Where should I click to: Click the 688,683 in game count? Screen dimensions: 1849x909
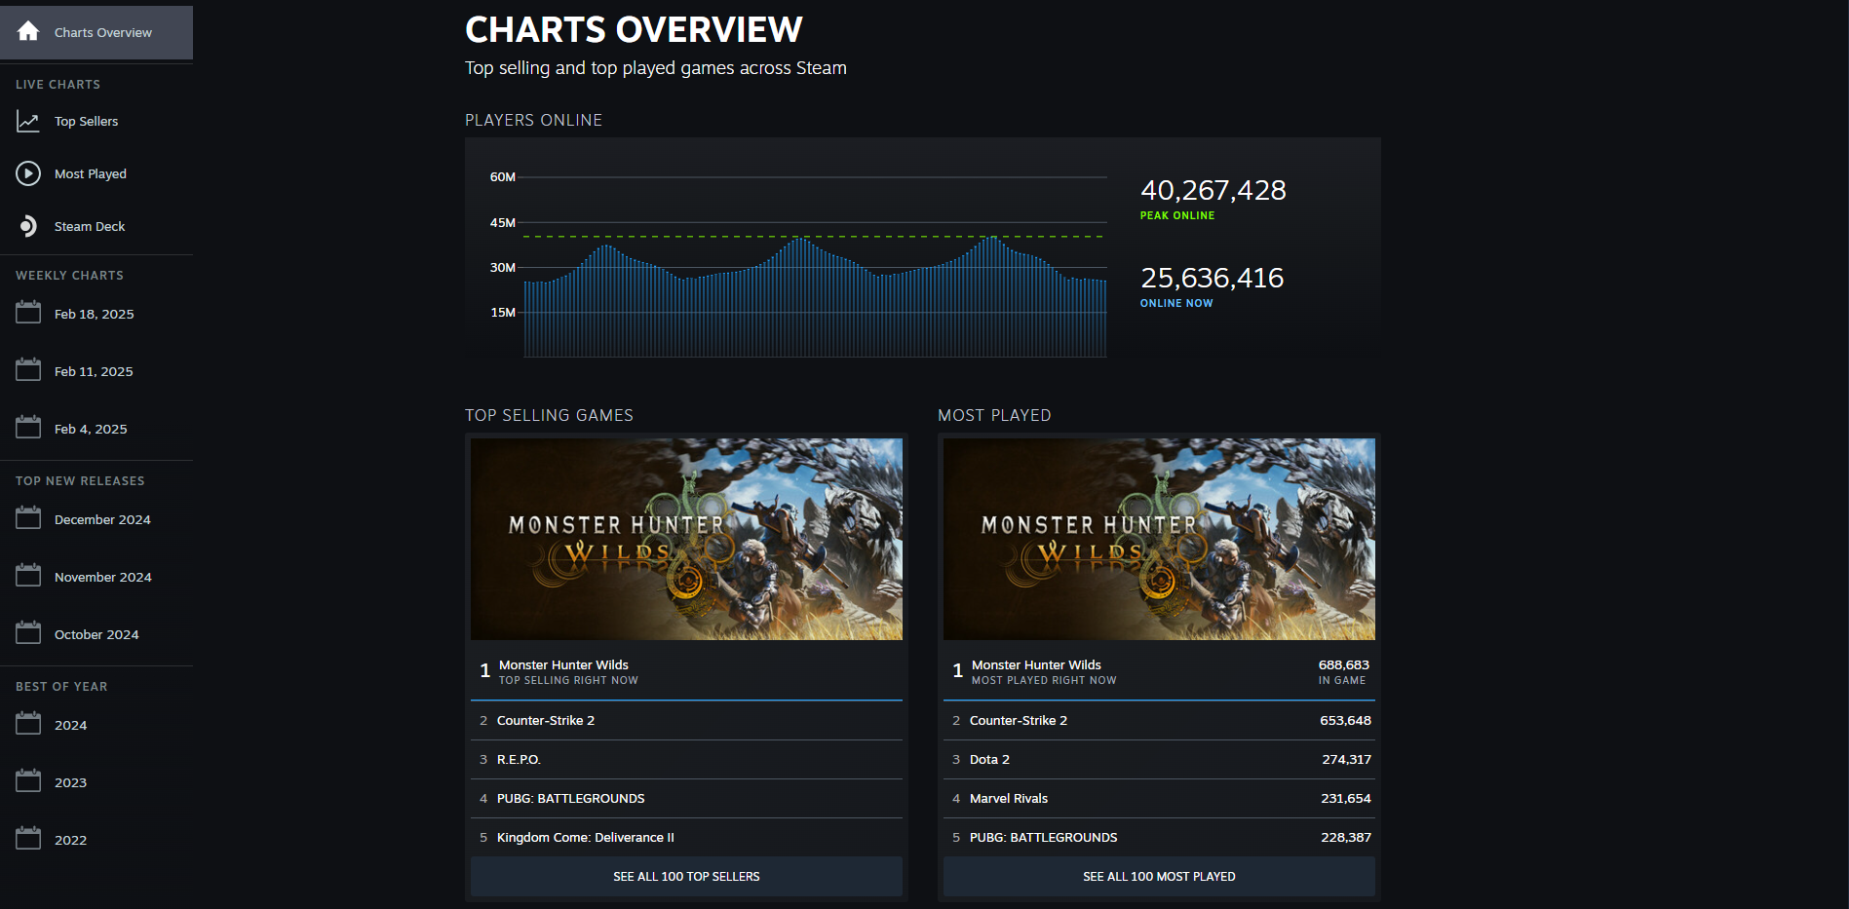coord(1344,664)
